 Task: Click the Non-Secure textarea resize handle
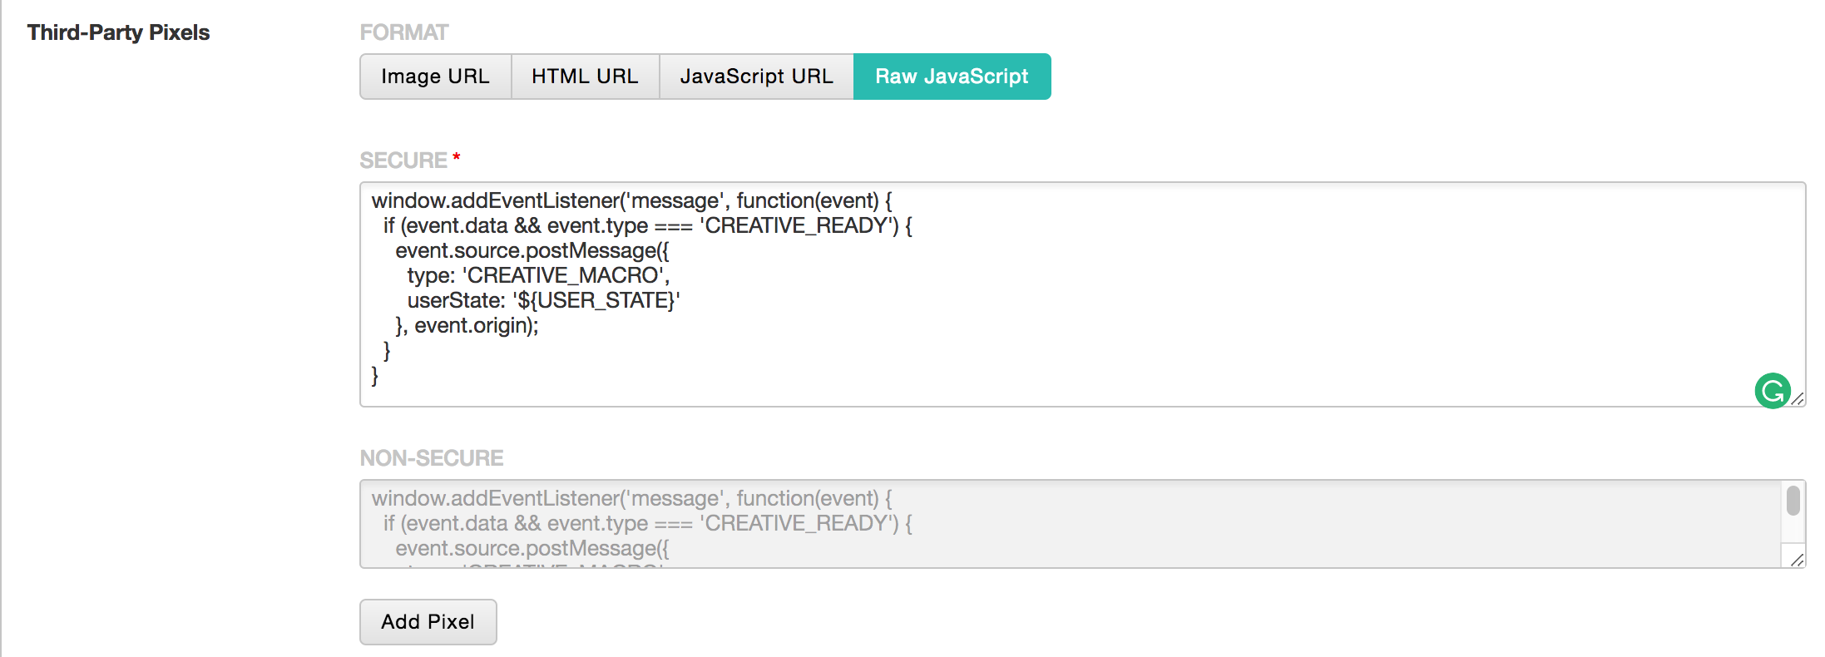[x=1797, y=561]
